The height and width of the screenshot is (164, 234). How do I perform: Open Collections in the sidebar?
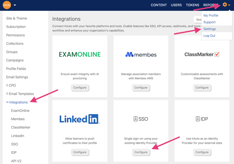coord(15,44)
